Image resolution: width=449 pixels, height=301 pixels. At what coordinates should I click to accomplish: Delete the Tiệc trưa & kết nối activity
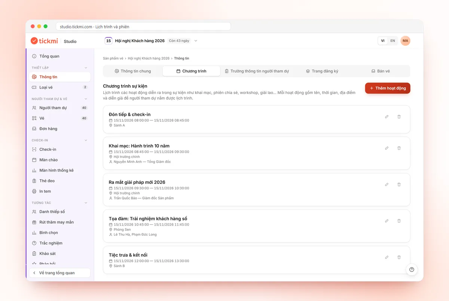coord(399,257)
